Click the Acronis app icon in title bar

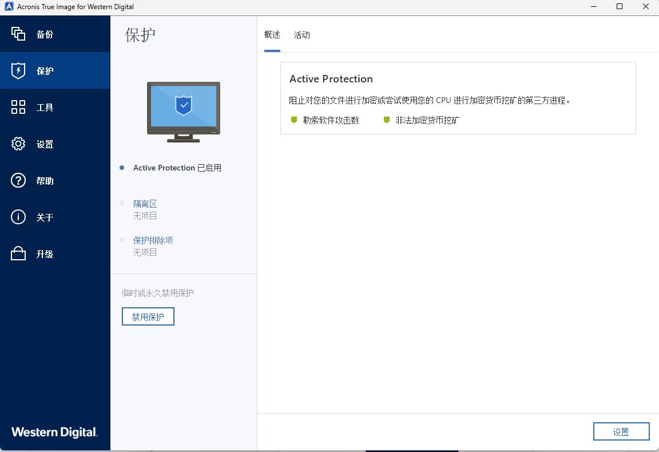tap(9, 7)
